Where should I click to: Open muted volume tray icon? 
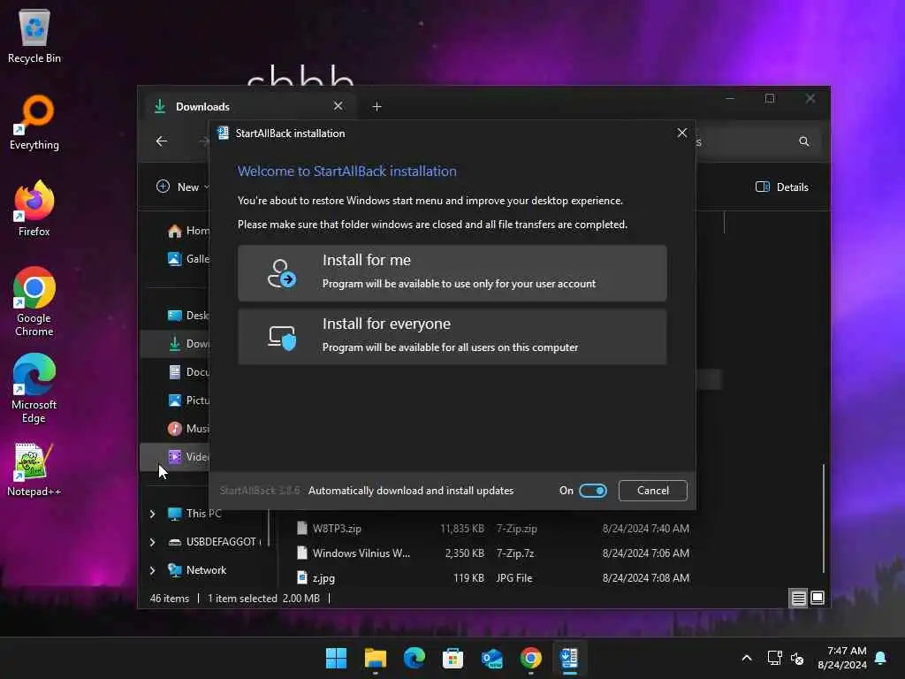[x=797, y=658]
